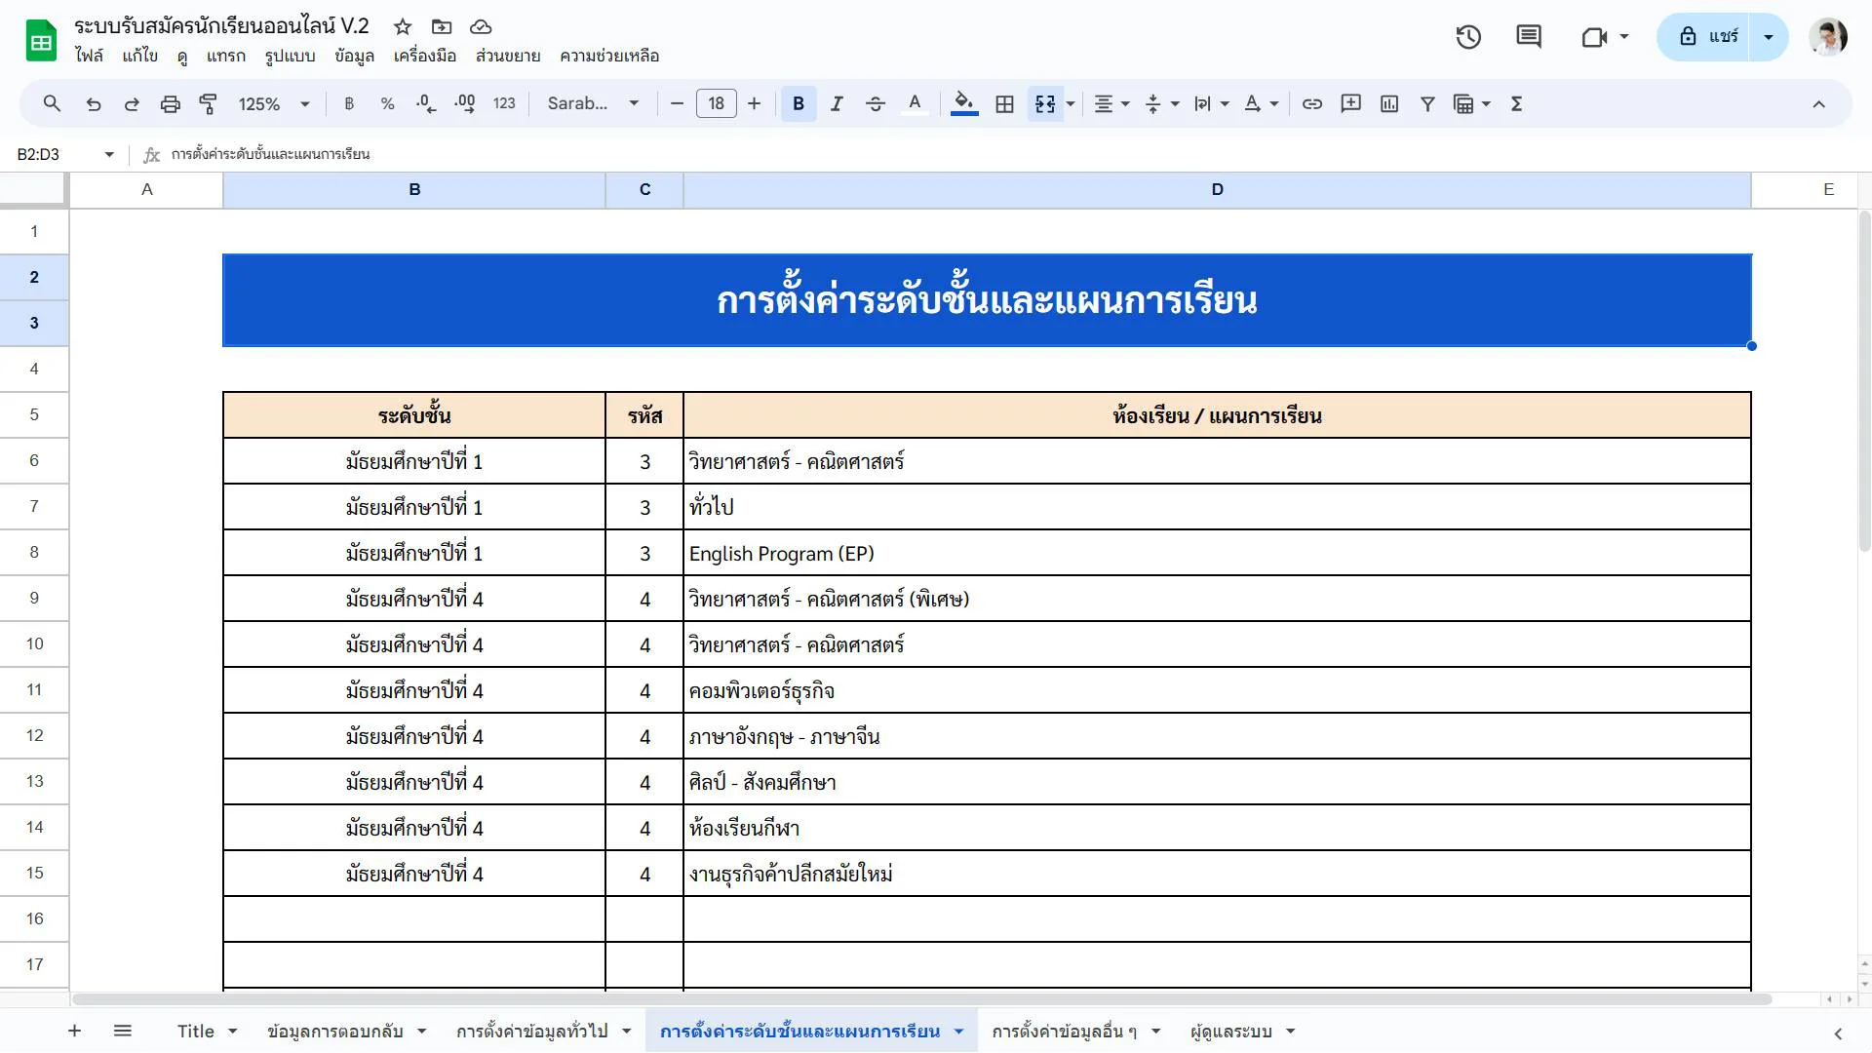Open the fill color picker
Image resolution: width=1872 pixels, height=1053 pixels.
964,103
